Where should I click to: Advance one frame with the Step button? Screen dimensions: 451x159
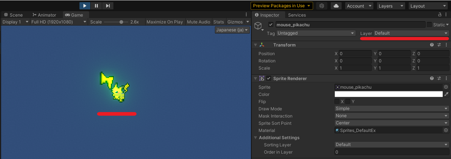[108, 6]
